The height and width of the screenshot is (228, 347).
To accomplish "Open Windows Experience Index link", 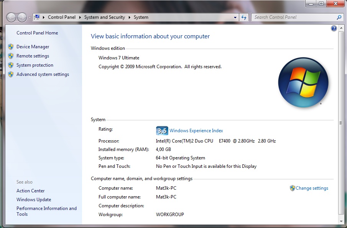I will (196, 131).
